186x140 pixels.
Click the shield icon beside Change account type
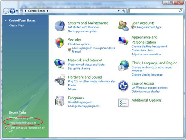[x=133, y=27]
